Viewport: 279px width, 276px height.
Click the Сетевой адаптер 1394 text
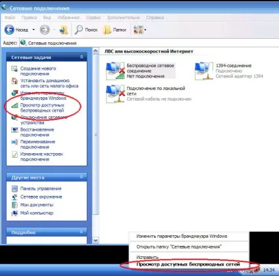point(240,76)
